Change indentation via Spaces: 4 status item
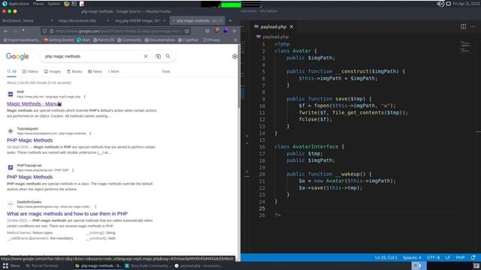The width and height of the screenshot is (481, 270). 412,257
